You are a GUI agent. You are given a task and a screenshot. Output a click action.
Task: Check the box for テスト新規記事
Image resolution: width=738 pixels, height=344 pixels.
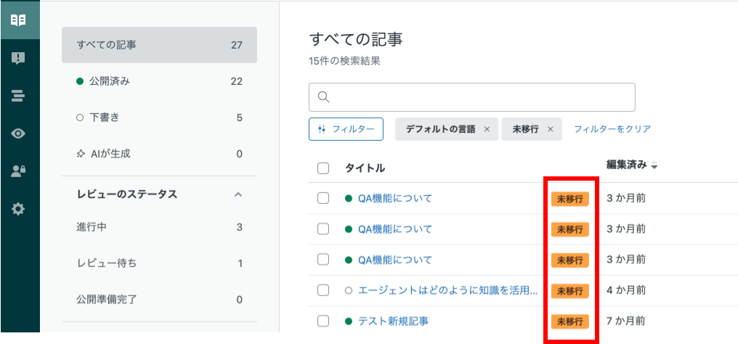tap(323, 321)
